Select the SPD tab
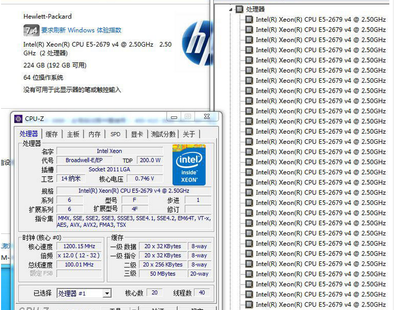Screen dimensions: 394x310 tap(115, 134)
